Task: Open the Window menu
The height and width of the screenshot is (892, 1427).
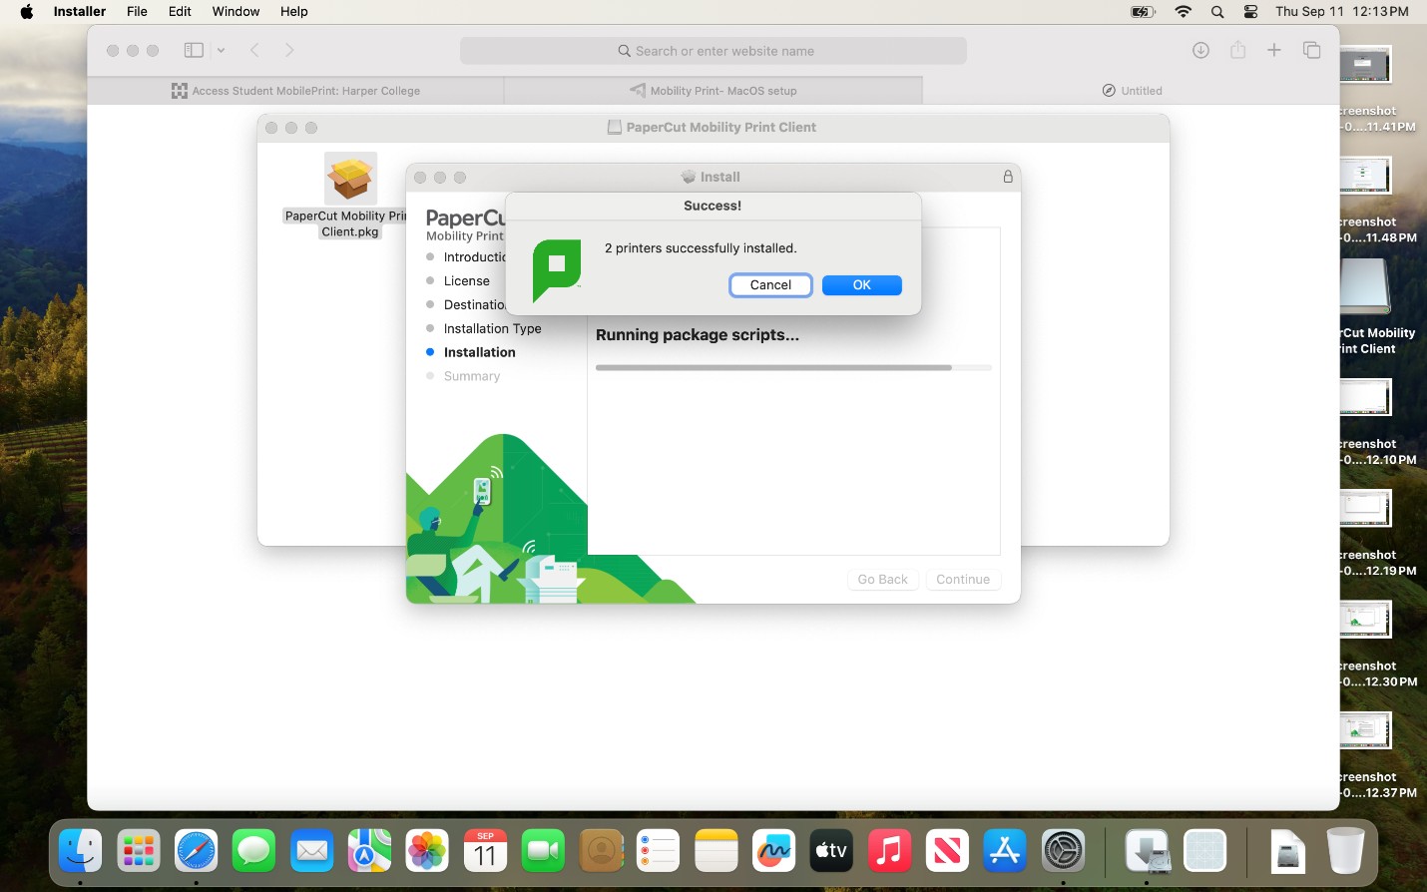Action: pyautogui.click(x=236, y=12)
